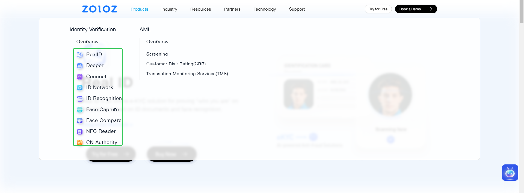Select RealID product text

coord(94,54)
